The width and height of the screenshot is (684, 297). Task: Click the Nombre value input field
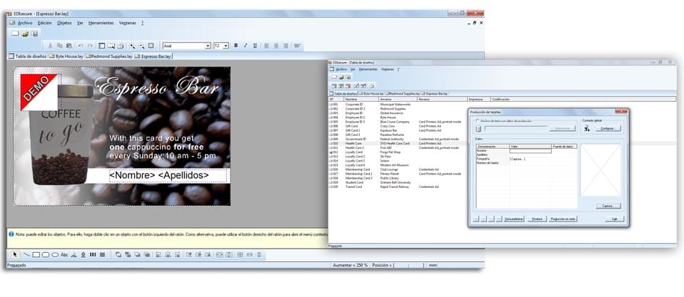point(530,150)
